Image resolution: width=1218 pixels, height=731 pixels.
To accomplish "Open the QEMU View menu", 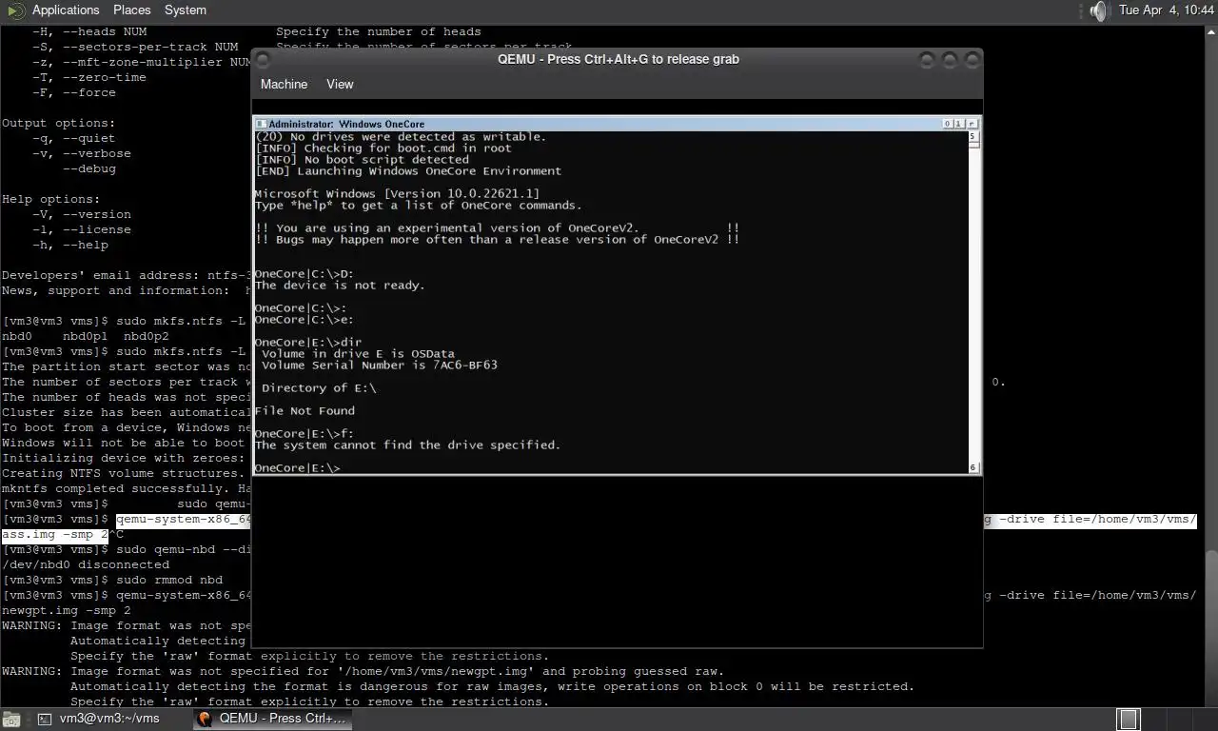I will [x=340, y=84].
